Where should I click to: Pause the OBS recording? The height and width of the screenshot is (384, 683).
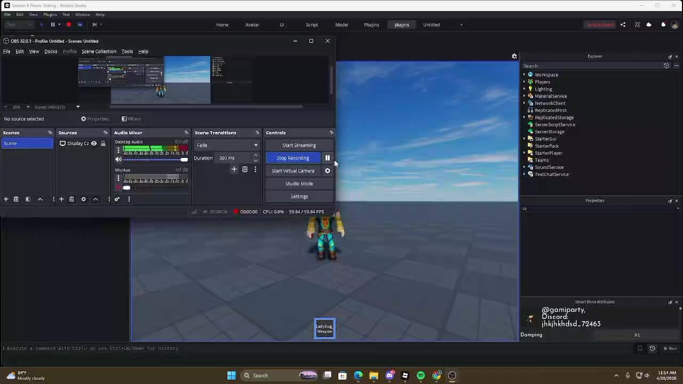click(327, 158)
